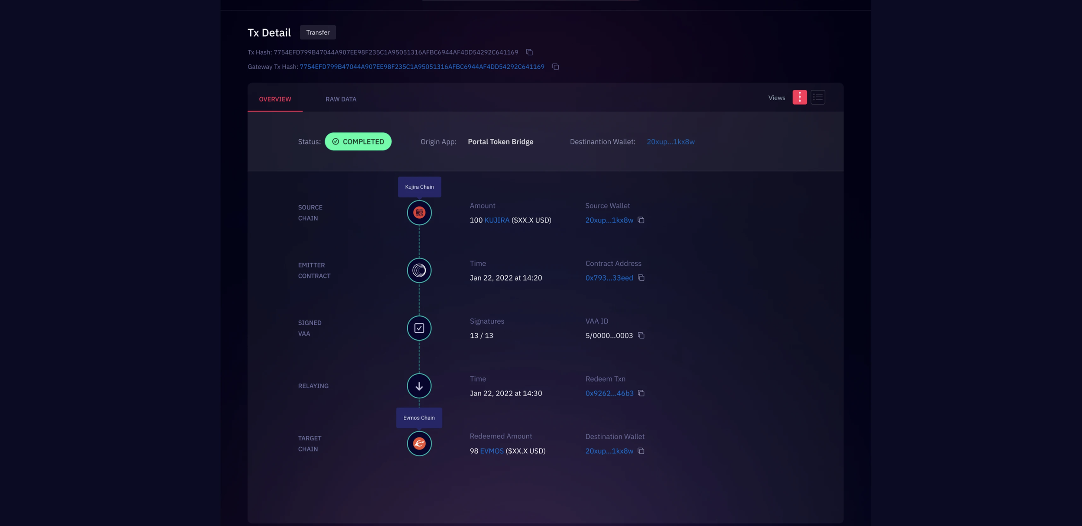Click the Signed VAA checkbox icon
Screen dimensions: 1082x526
419,328
